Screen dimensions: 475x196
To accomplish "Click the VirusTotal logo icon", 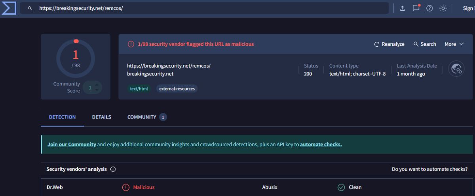I will coord(9,8).
